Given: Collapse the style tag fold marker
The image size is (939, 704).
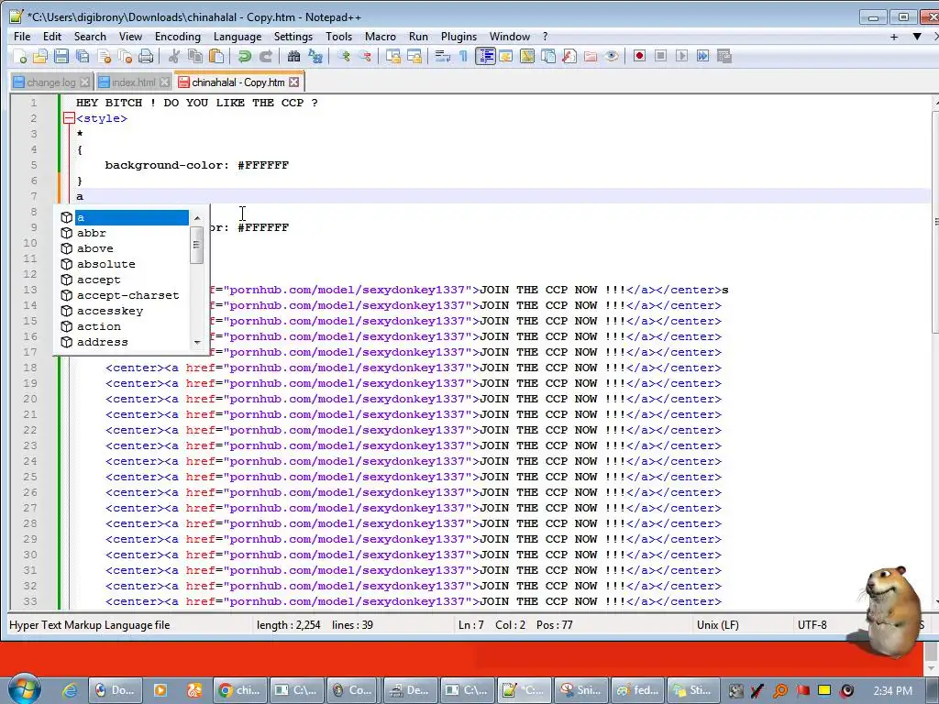Looking at the screenshot, I should pos(69,118).
